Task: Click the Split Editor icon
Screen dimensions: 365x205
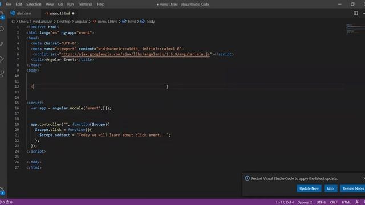Action: (356, 13)
